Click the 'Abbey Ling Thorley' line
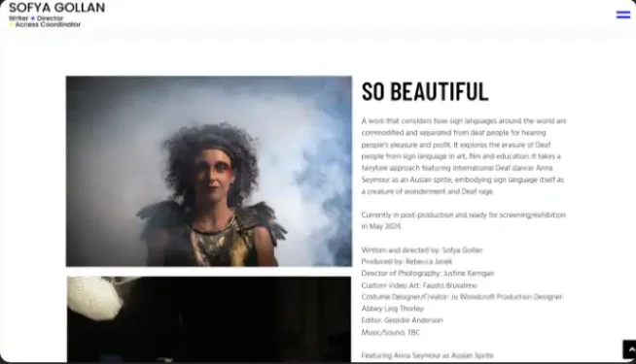 pos(392,309)
